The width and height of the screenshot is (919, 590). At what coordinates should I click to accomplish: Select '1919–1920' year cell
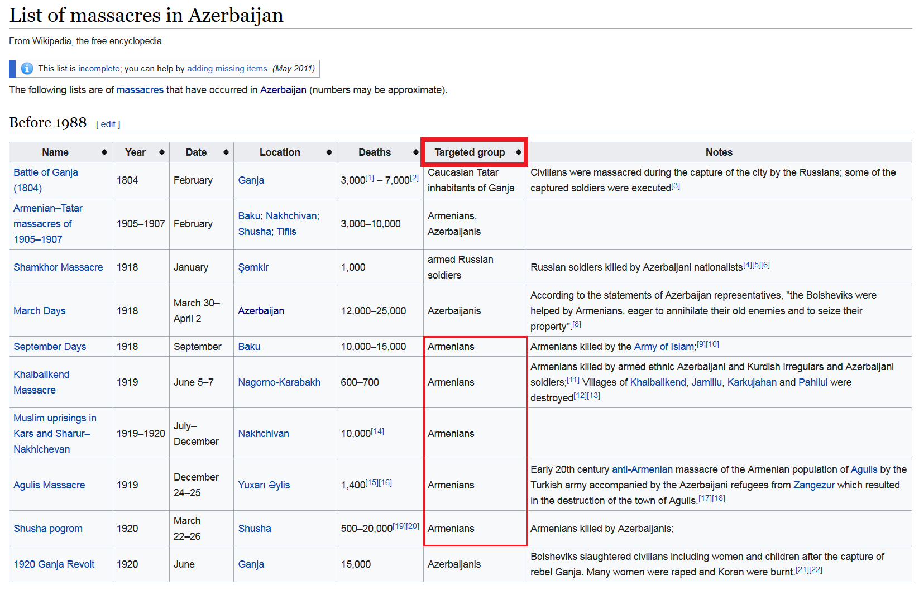(141, 434)
